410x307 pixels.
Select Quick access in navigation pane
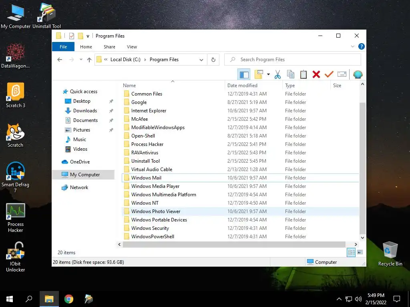pos(84,92)
